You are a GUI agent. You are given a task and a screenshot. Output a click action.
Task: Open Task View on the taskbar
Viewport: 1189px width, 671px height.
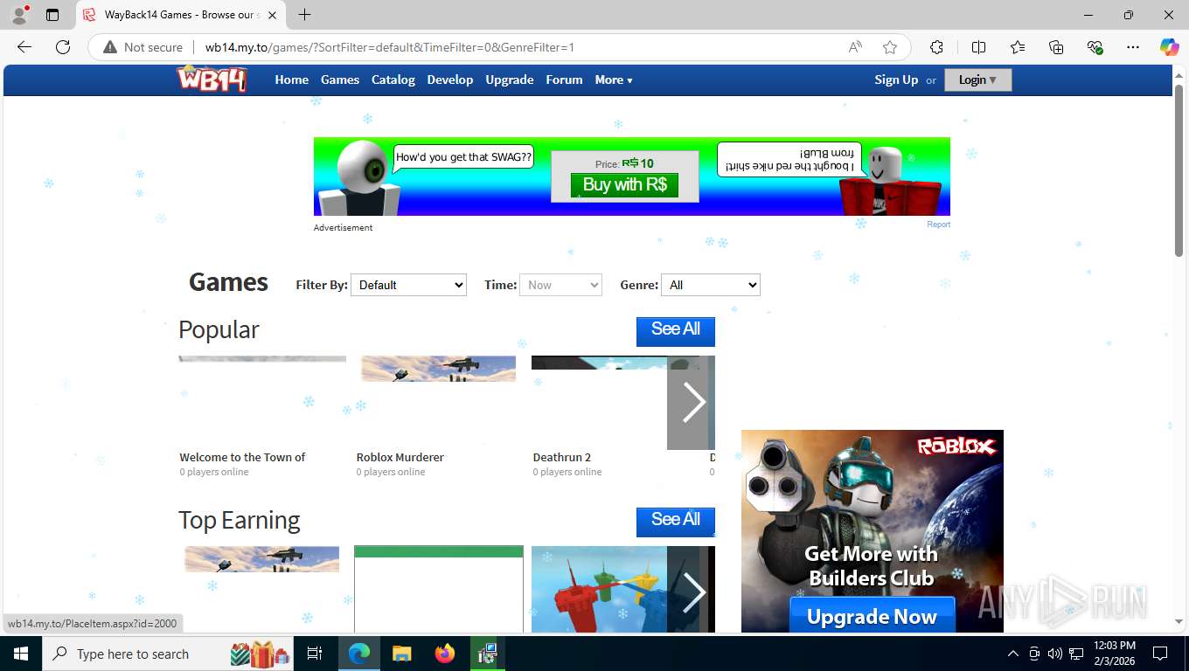[x=315, y=654]
